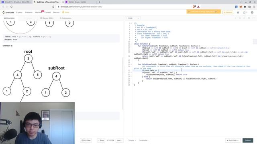The image size is (257, 144).
Task: Open editor settings gear icon
Action: tap(249, 18)
